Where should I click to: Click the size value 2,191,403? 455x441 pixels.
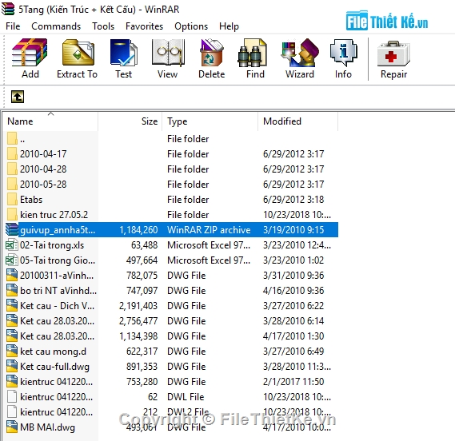coord(138,306)
